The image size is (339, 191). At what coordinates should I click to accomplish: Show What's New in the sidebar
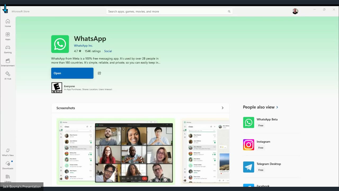8,152
